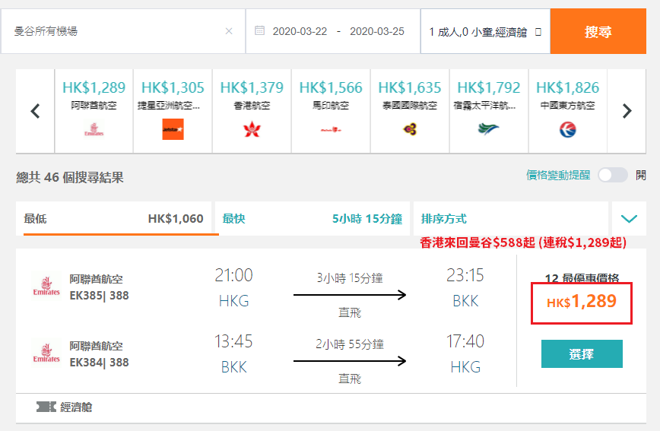
Task: Click the China Eastern round logo
Action: click(x=568, y=130)
